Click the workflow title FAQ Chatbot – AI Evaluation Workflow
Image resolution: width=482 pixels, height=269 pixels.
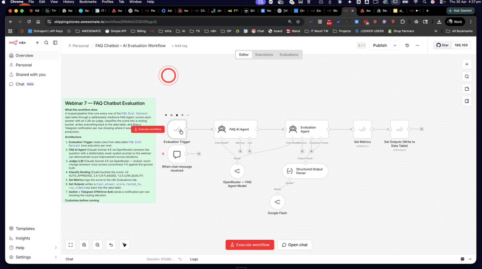coord(131,46)
